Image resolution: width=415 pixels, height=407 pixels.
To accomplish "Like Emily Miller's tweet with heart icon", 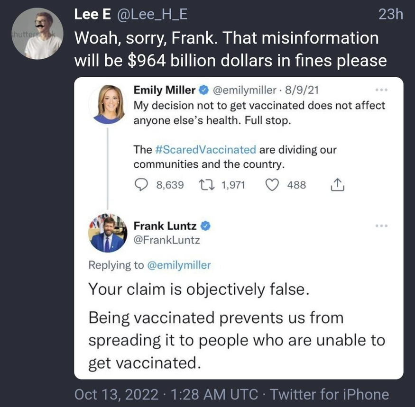I will click(x=272, y=185).
